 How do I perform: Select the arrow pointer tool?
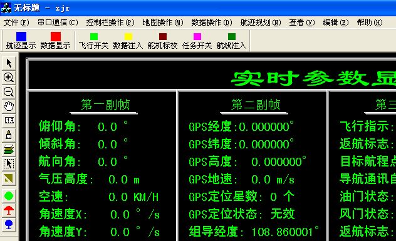tap(9, 63)
